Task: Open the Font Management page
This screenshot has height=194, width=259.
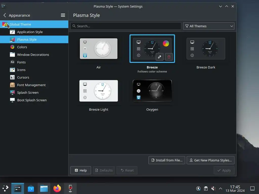Action: 34,85
